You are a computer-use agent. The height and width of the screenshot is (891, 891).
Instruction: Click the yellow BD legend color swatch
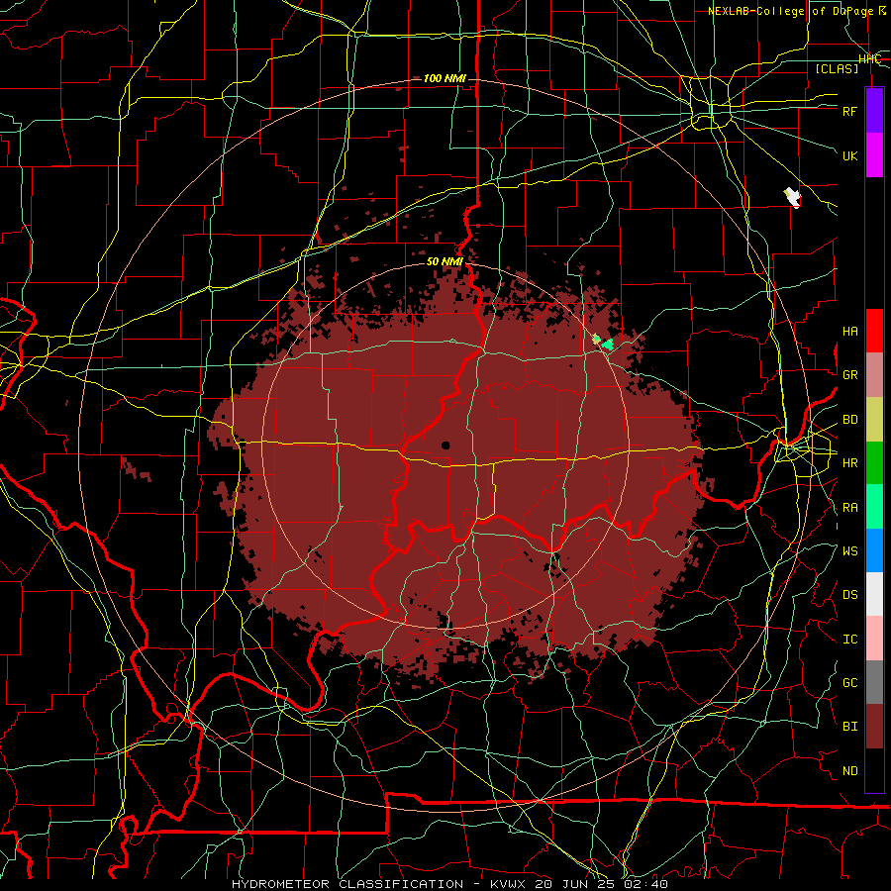(x=874, y=419)
